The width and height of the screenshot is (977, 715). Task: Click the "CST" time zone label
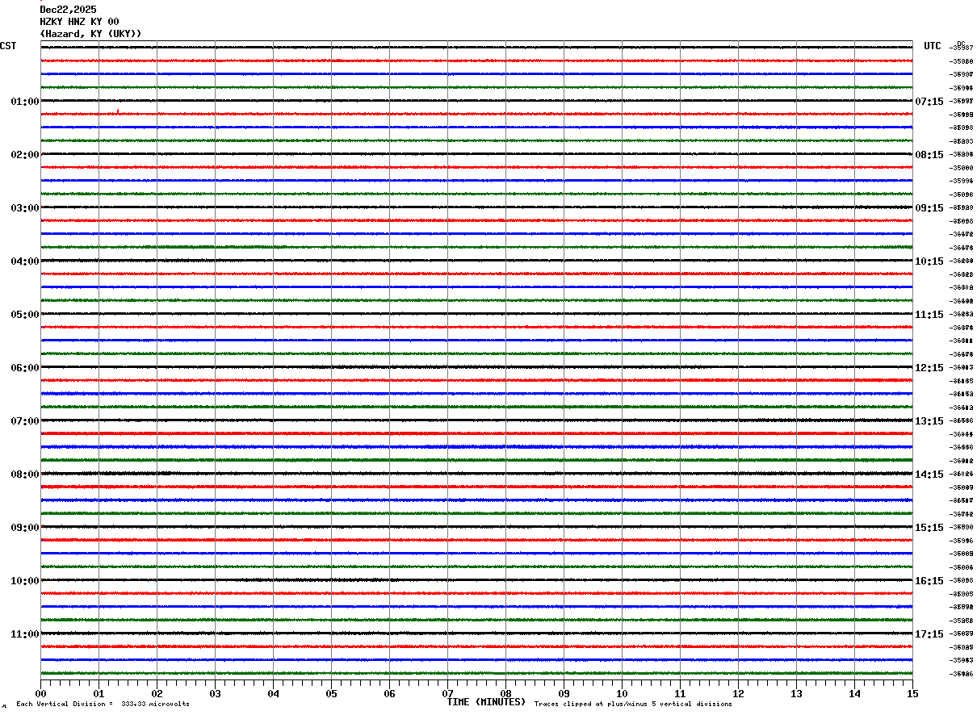click(8, 46)
